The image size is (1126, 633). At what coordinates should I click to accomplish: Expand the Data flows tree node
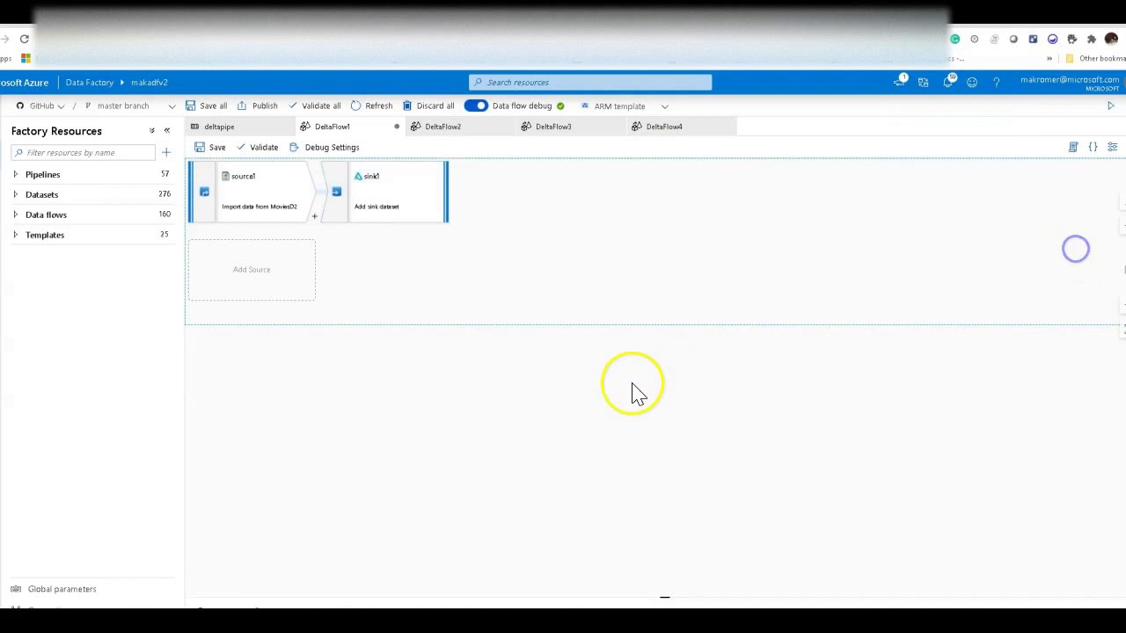click(15, 215)
